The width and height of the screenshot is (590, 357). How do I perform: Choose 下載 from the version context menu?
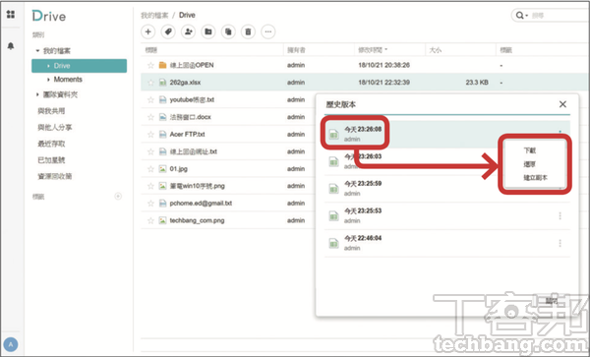(530, 150)
